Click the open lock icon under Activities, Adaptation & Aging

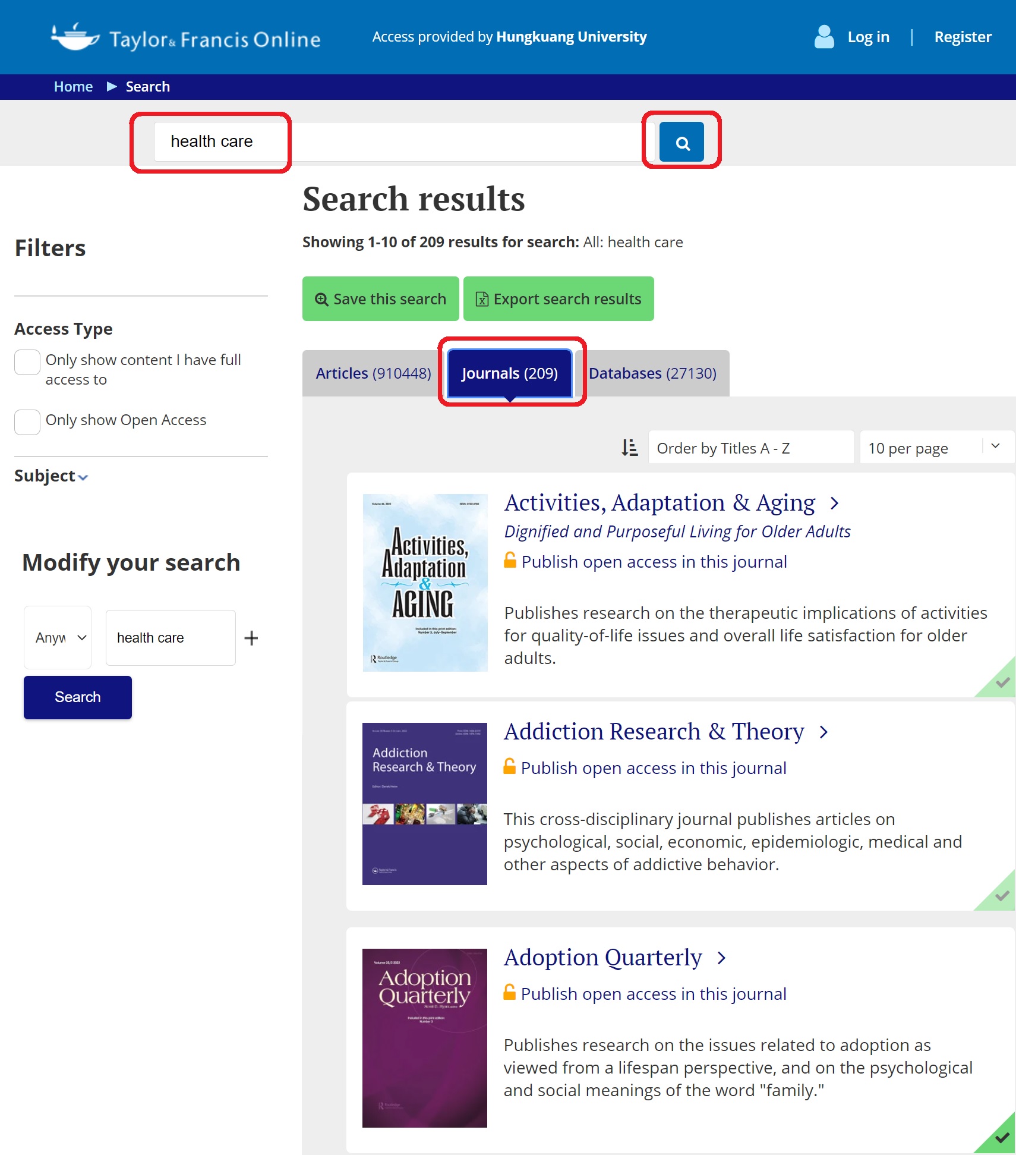pyautogui.click(x=510, y=560)
